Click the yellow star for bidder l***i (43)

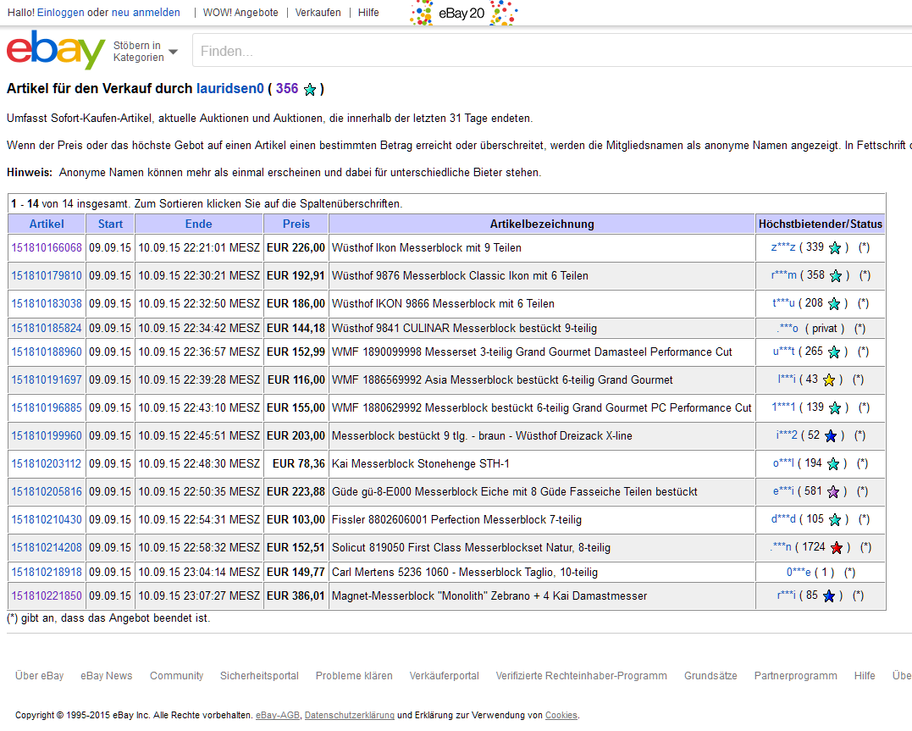pyautogui.click(x=829, y=380)
